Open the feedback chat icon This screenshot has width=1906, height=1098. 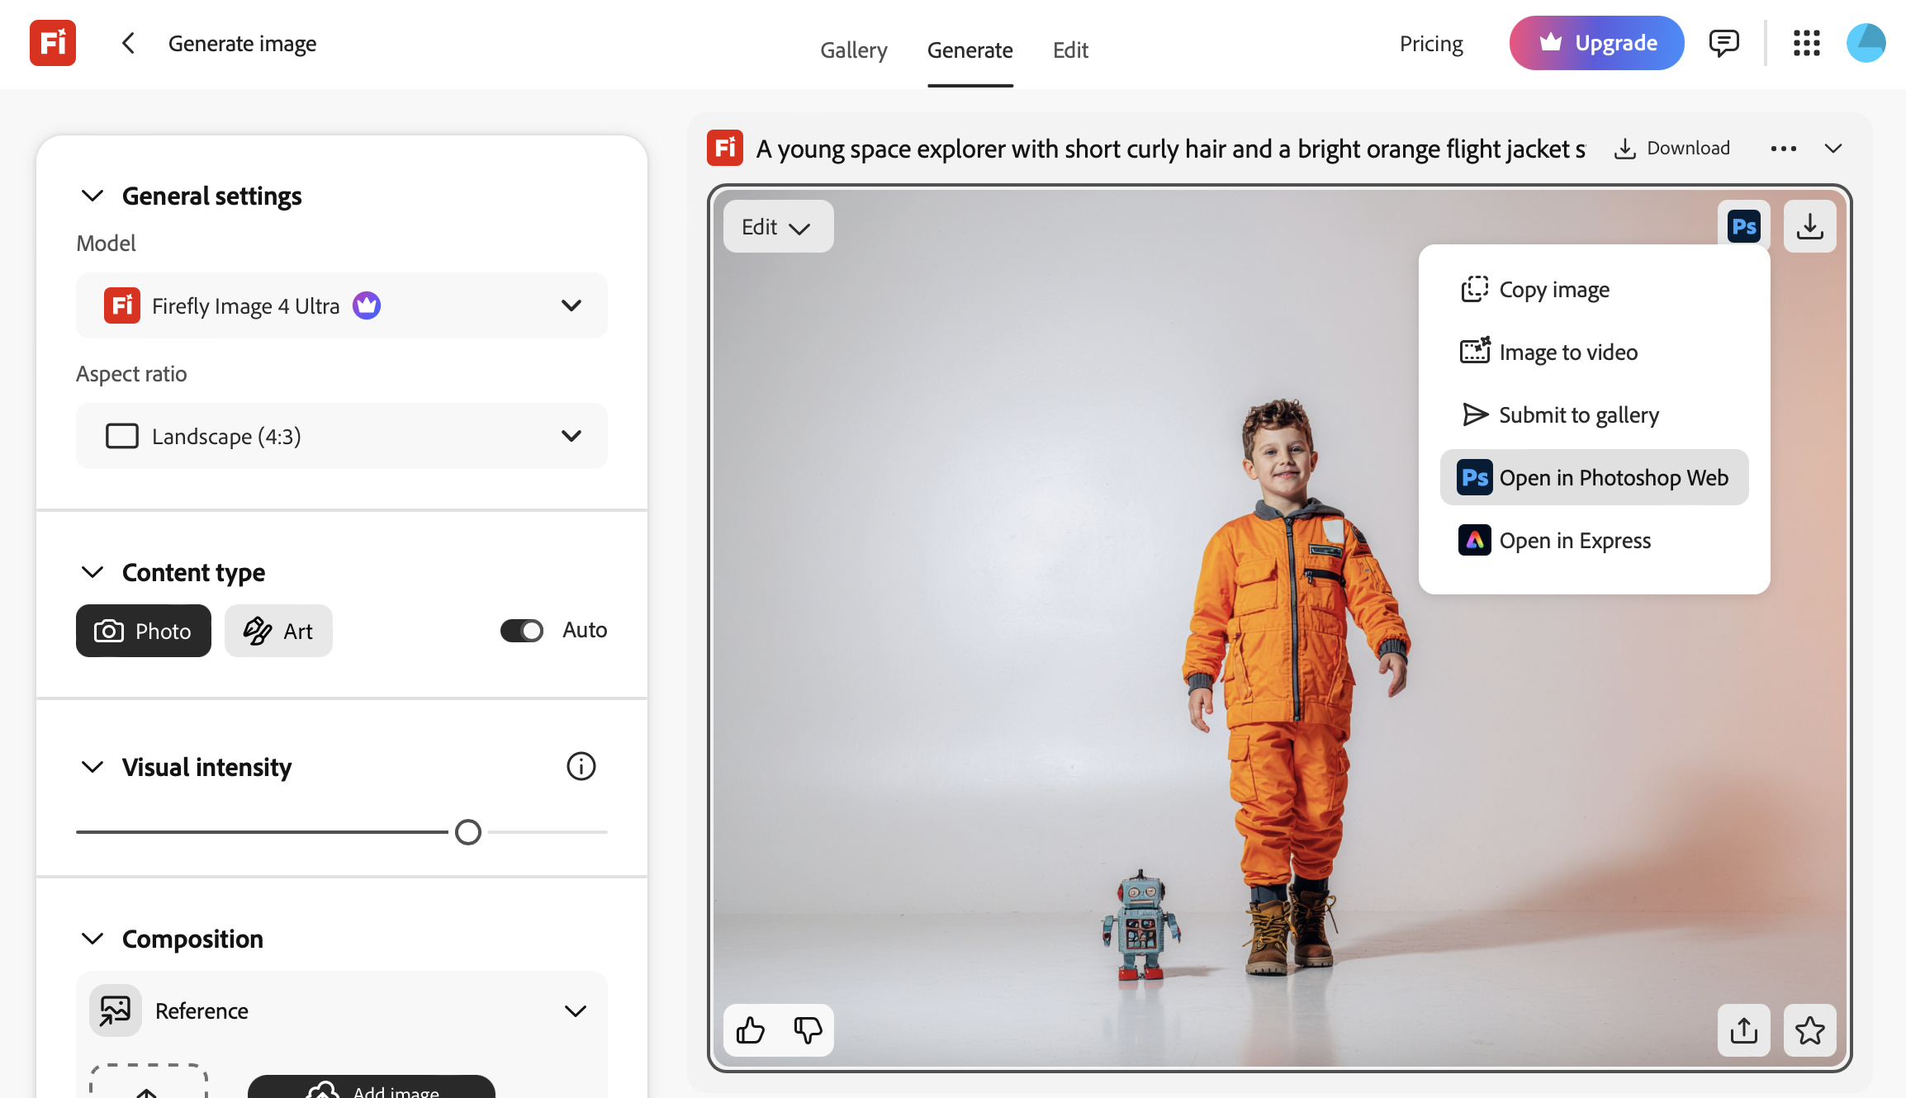coord(1723,43)
